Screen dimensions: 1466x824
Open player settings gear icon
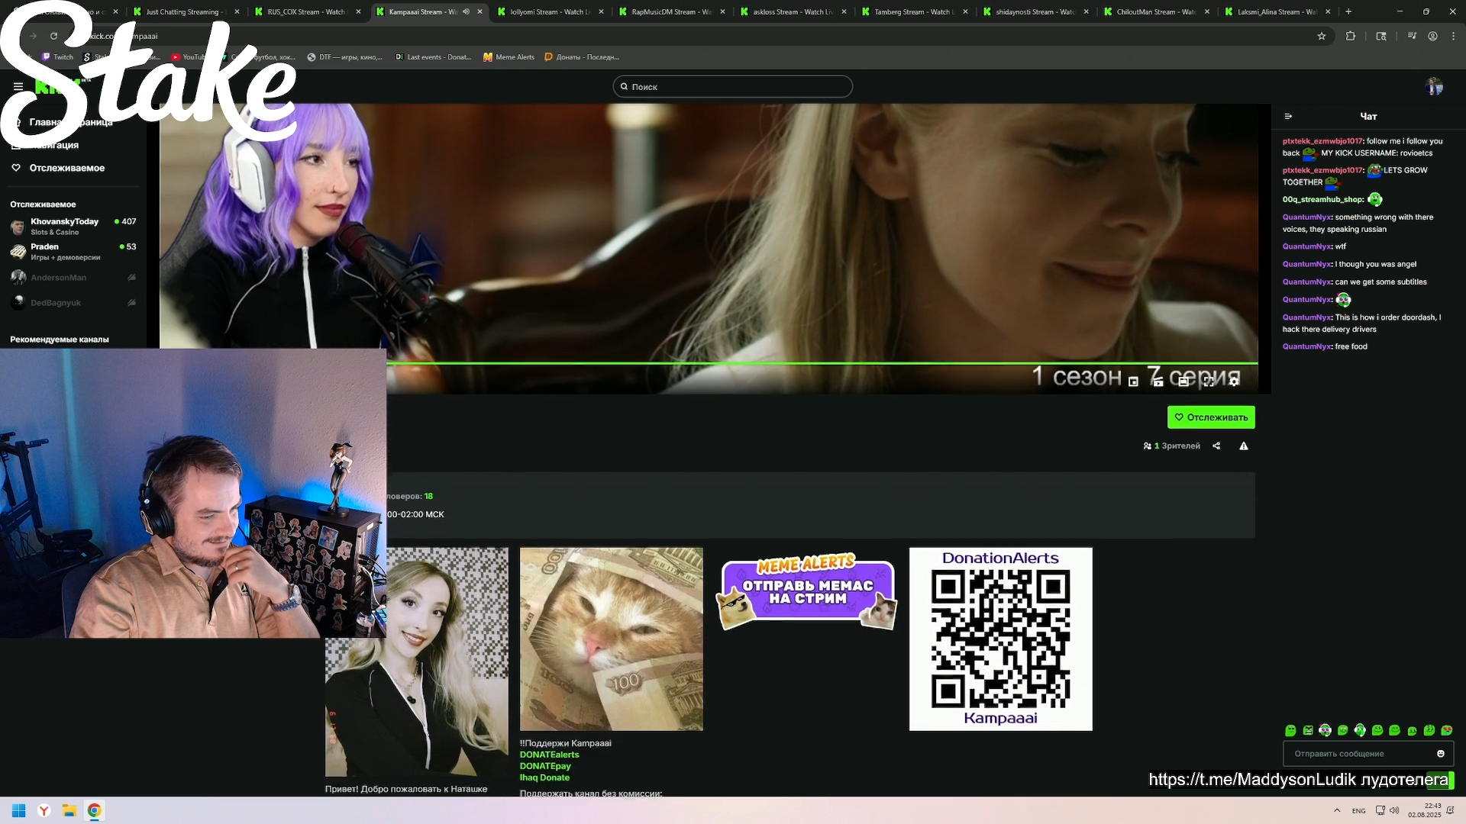pos(1234,381)
